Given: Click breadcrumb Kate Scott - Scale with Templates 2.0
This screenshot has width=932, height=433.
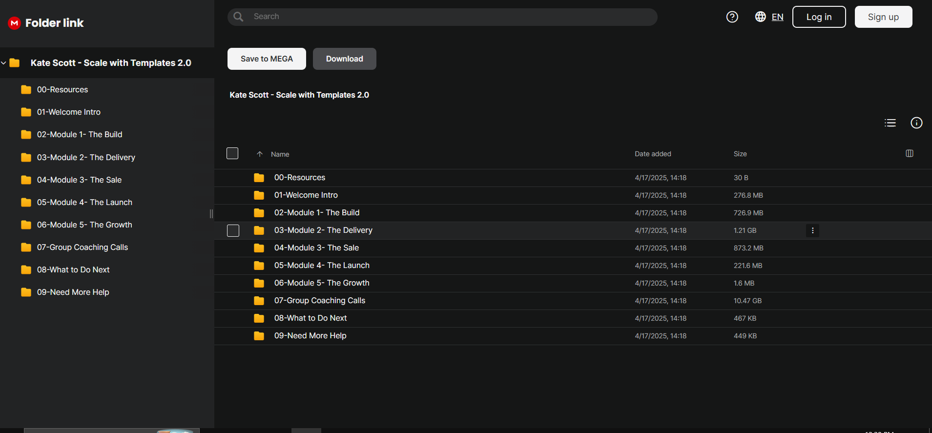Looking at the screenshot, I should click(299, 95).
